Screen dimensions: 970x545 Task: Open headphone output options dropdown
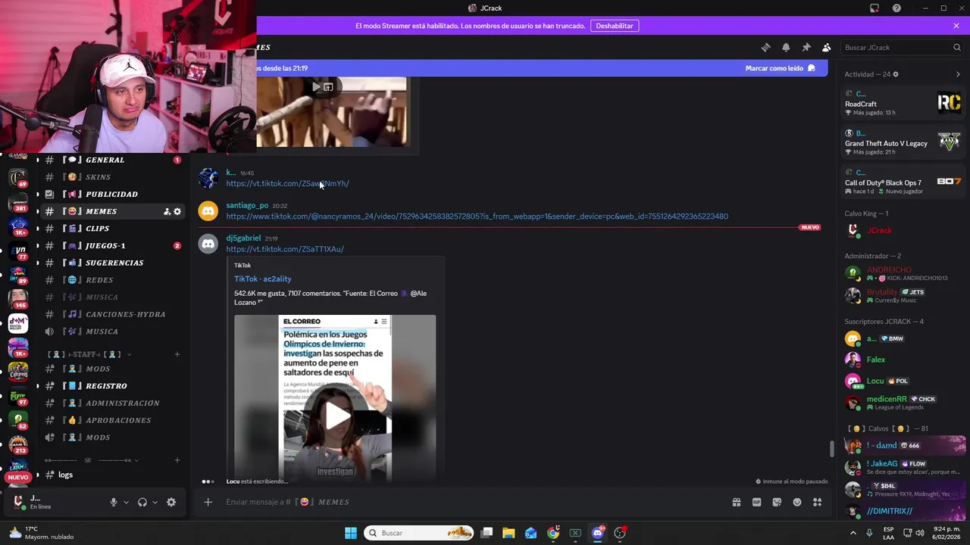click(155, 502)
